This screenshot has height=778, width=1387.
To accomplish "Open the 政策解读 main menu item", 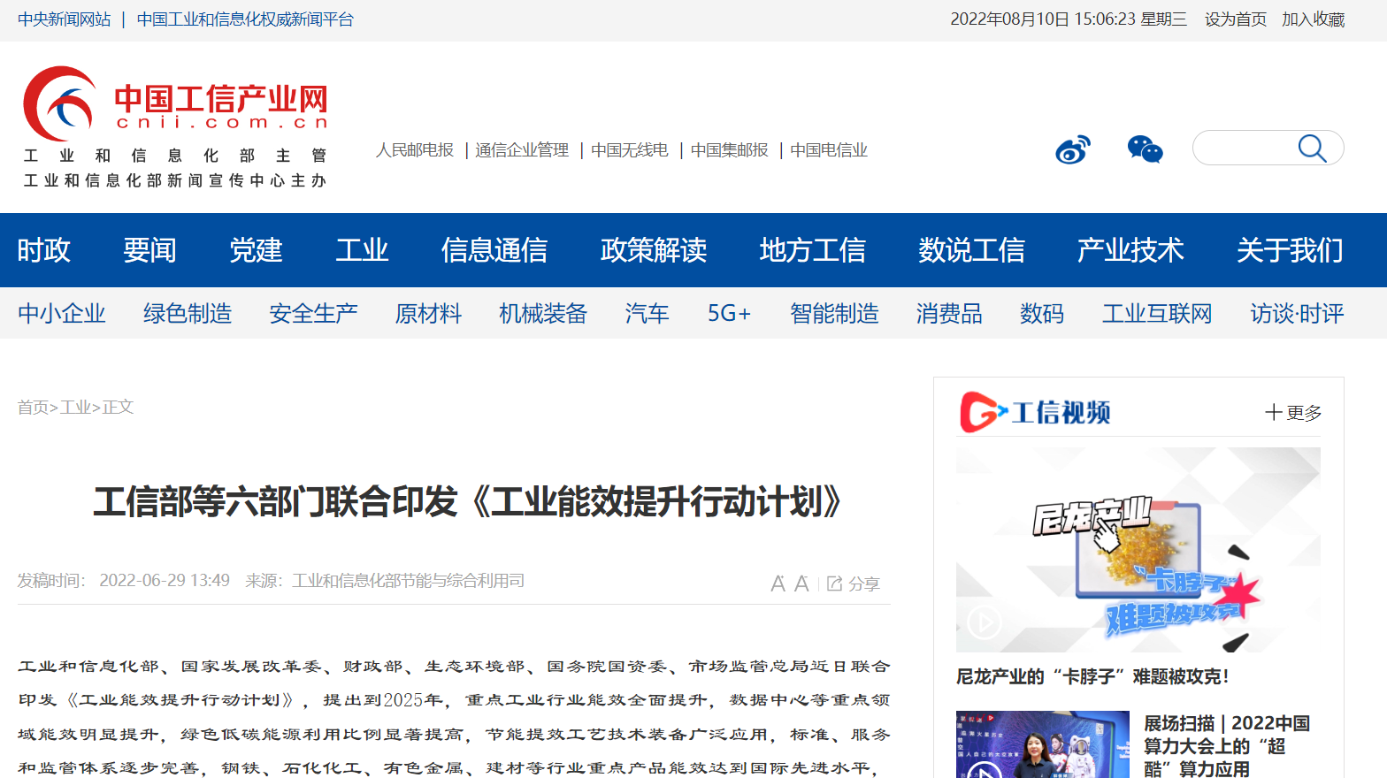I will coord(653,250).
